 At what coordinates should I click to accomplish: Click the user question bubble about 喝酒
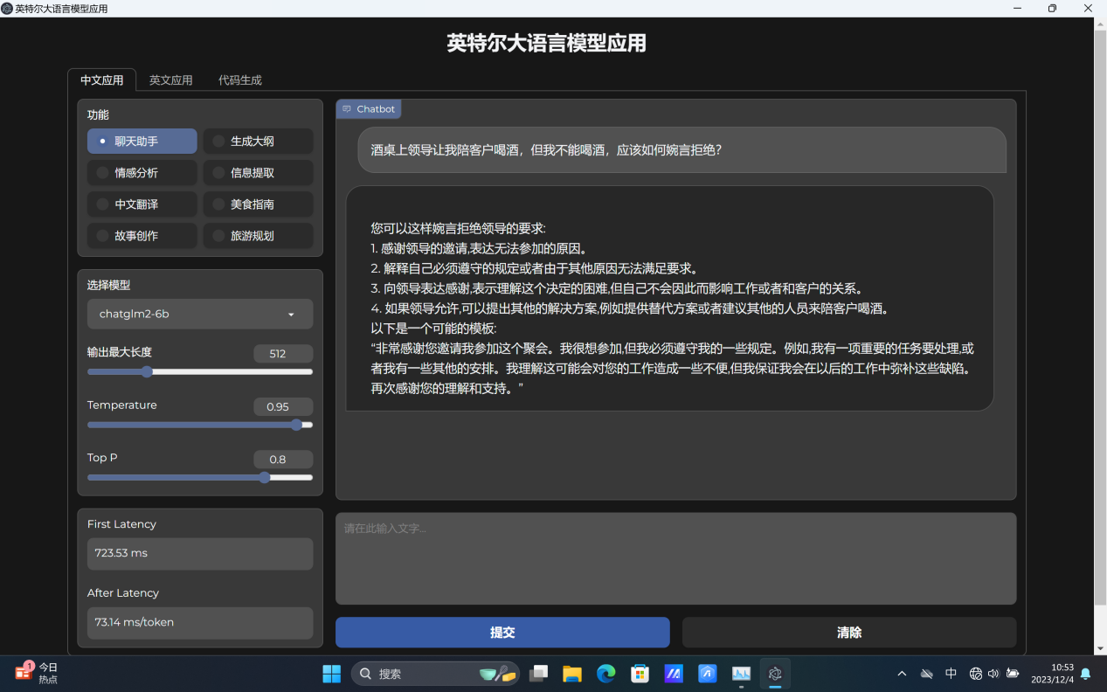coord(682,150)
